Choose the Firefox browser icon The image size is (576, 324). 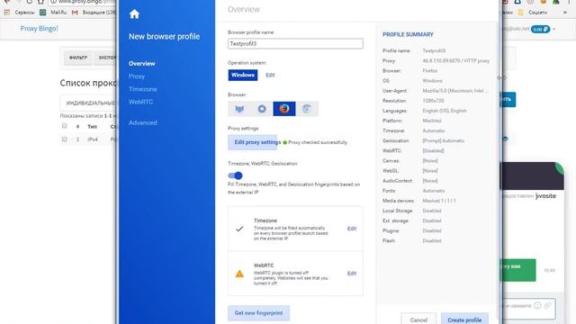(x=284, y=109)
